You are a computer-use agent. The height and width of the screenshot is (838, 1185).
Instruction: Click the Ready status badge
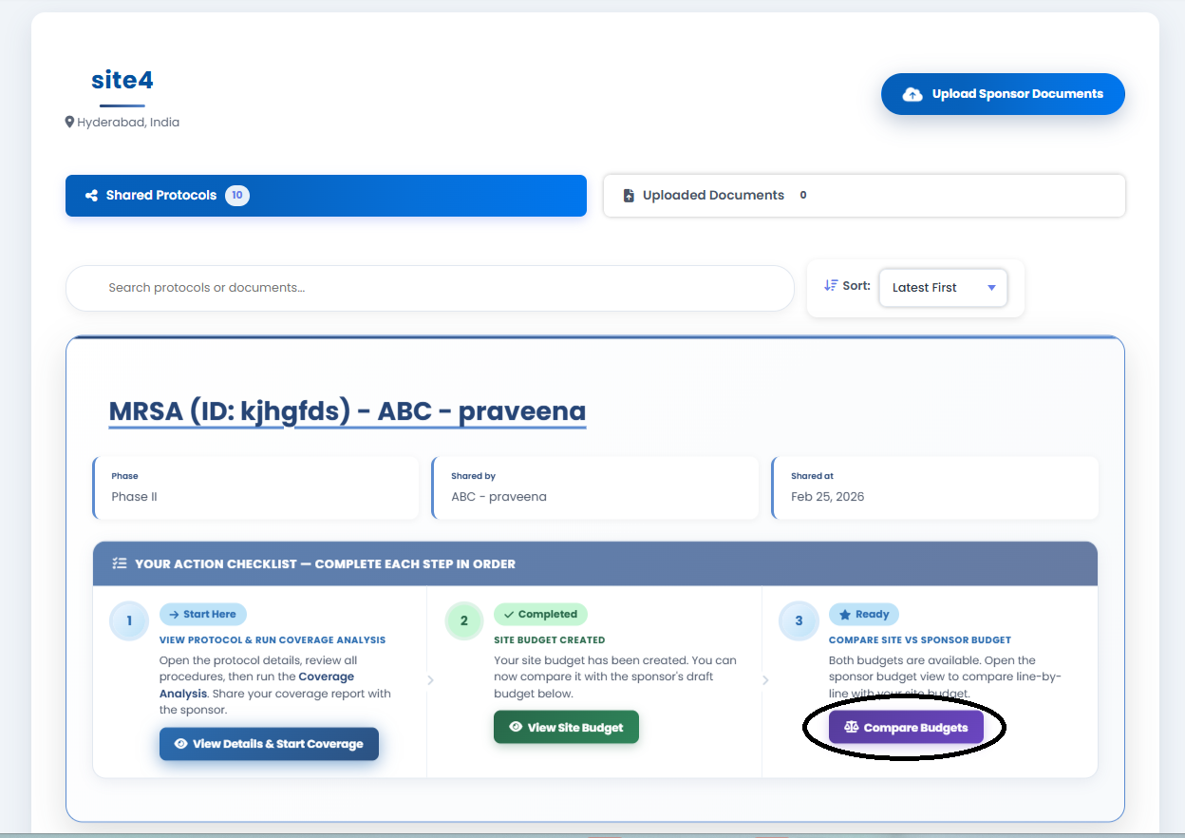(864, 615)
